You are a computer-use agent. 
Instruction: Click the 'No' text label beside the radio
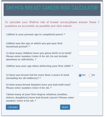(93, 75)
